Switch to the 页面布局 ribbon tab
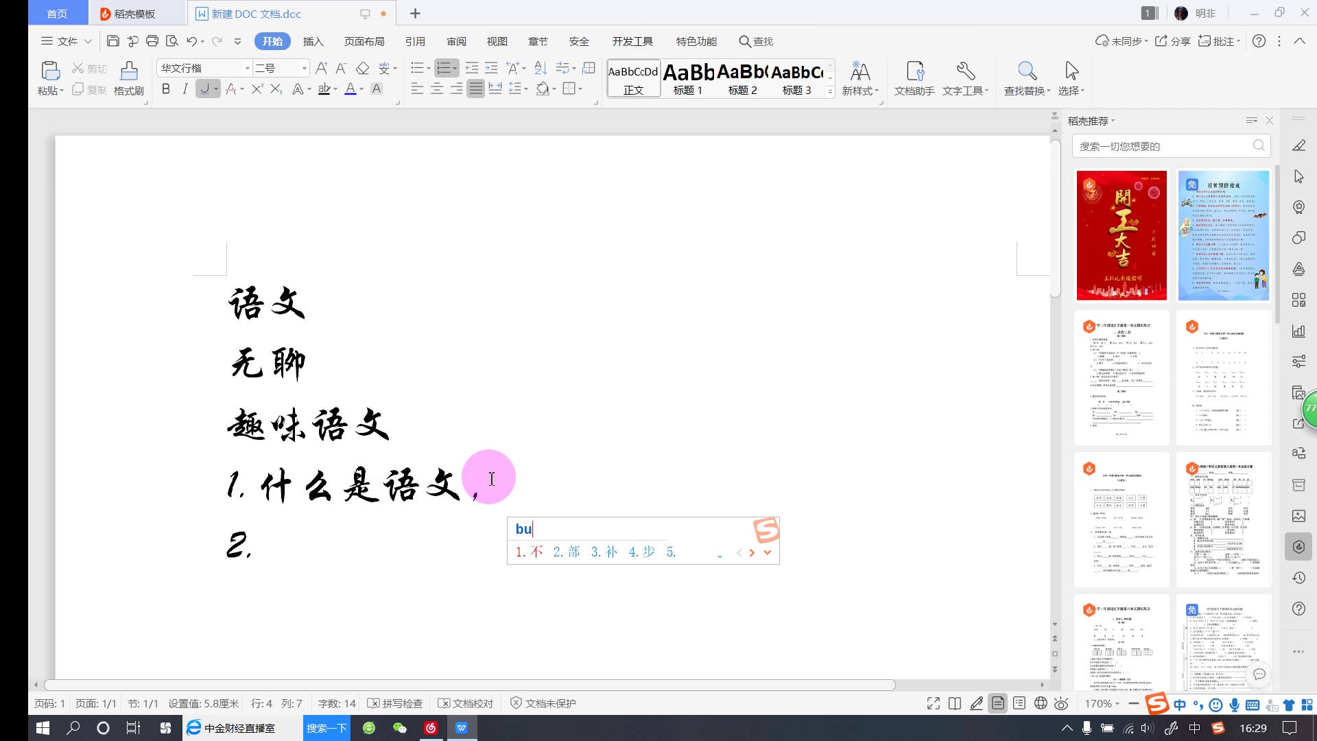Image resolution: width=1317 pixels, height=741 pixels. [x=364, y=41]
